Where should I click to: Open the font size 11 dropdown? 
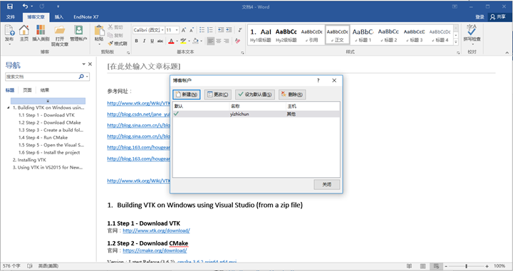(177, 30)
